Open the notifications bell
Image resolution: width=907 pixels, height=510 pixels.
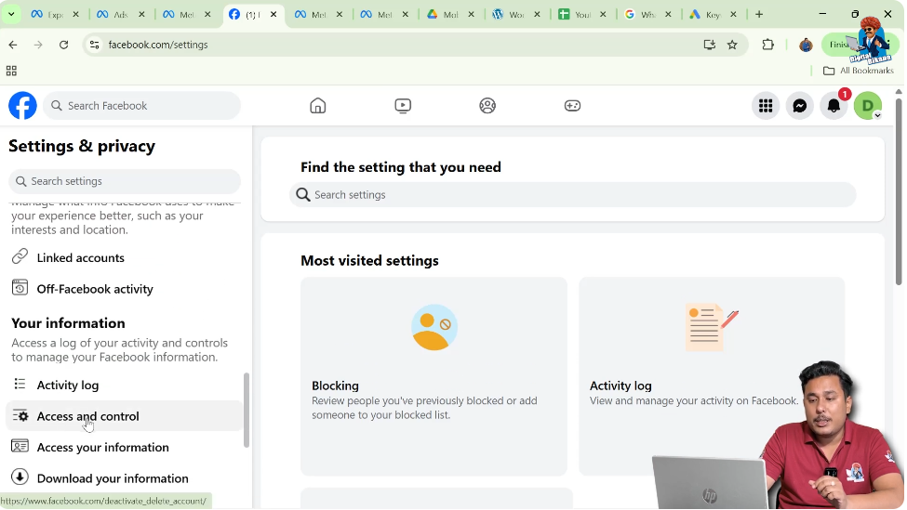tap(834, 106)
